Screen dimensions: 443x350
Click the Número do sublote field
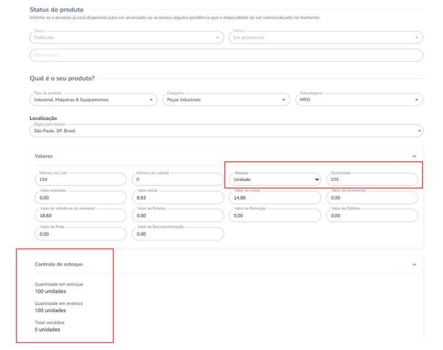[178, 179]
